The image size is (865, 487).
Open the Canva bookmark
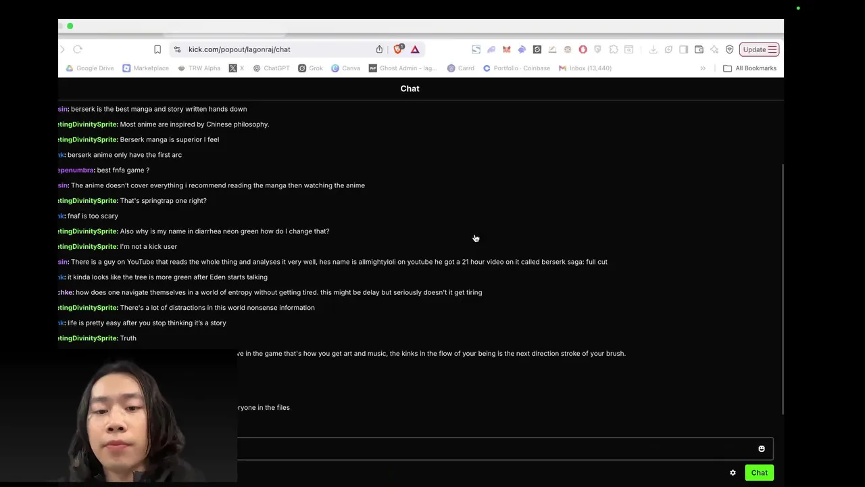pos(345,68)
